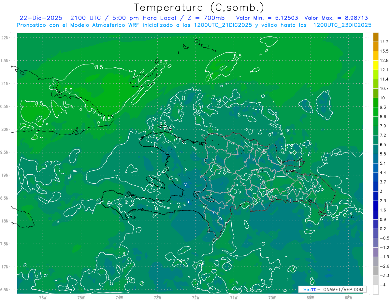Viewport: 391px width, 302px height.
Task: Click the 73W longitude axis label
Action: pos(157,297)
